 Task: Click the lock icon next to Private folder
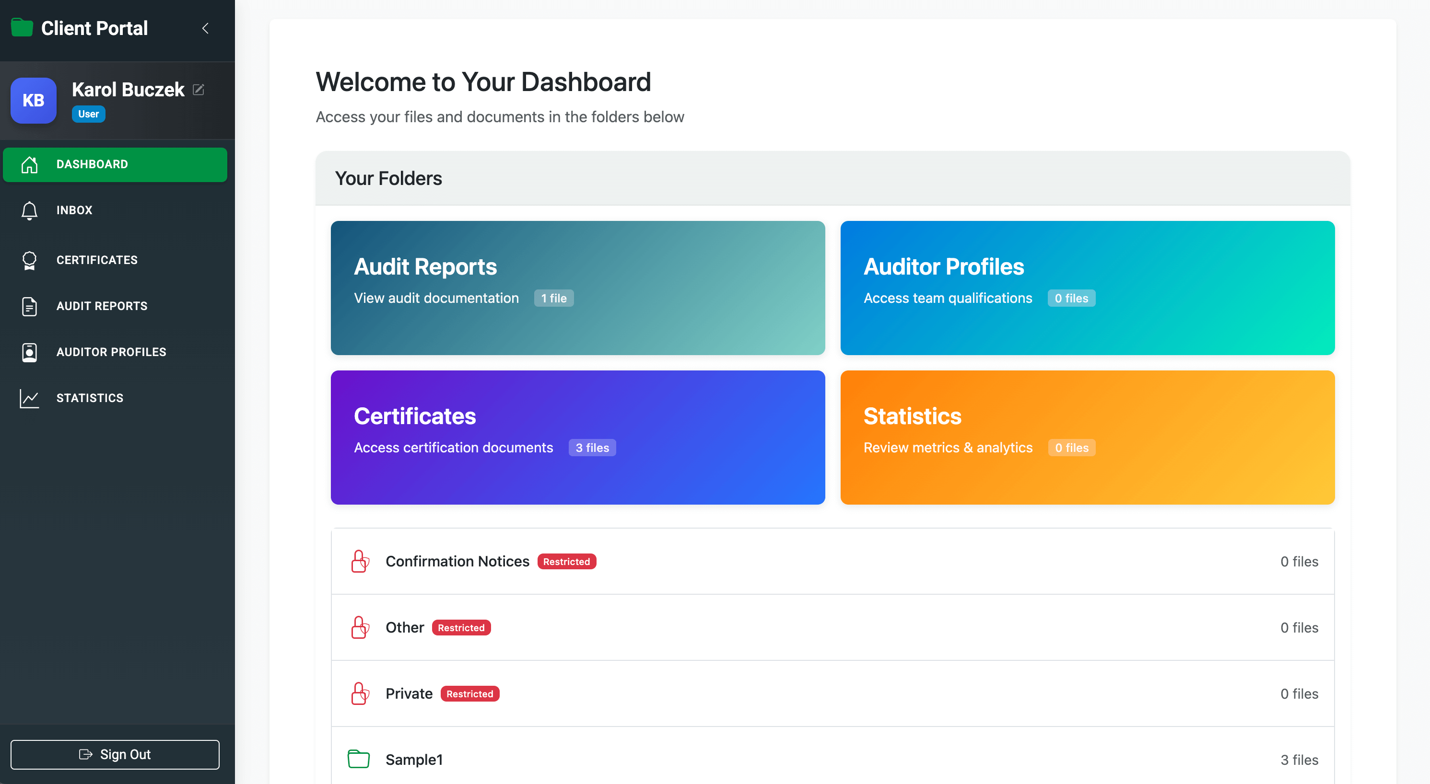click(360, 693)
